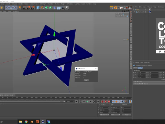Screen dimensions: 165x124
Task: Click the Render to Picture Viewer icon
Action: [x=29, y=8]
